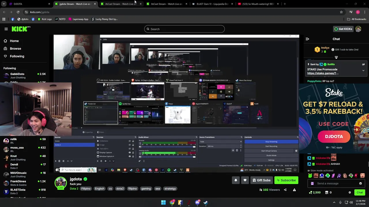
Task: Open the Following page in sidebar
Action: [x=17, y=56]
